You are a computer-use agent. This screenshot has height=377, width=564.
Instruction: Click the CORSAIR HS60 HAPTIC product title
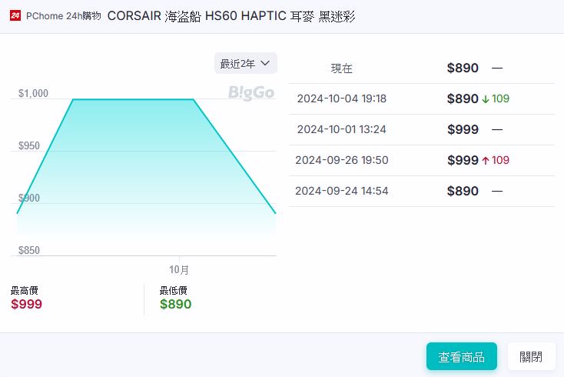point(231,16)
